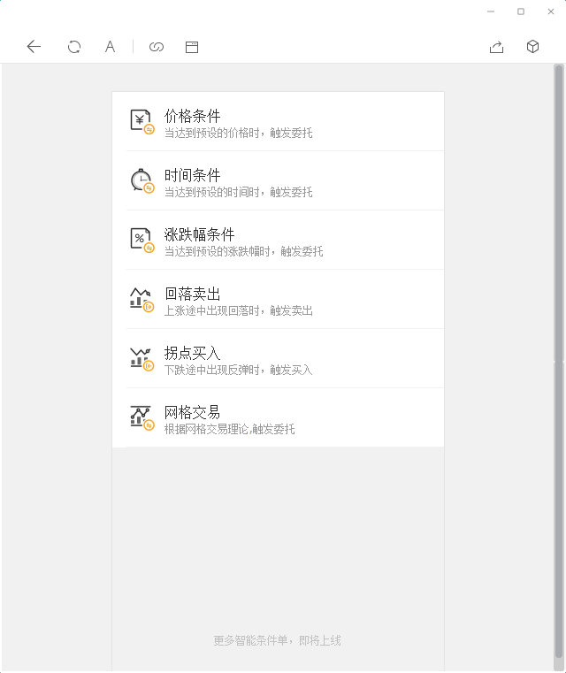This screenshot has height=673, width=566.
Task: Copy page link with the chain icon
Action: coord(157,47)
